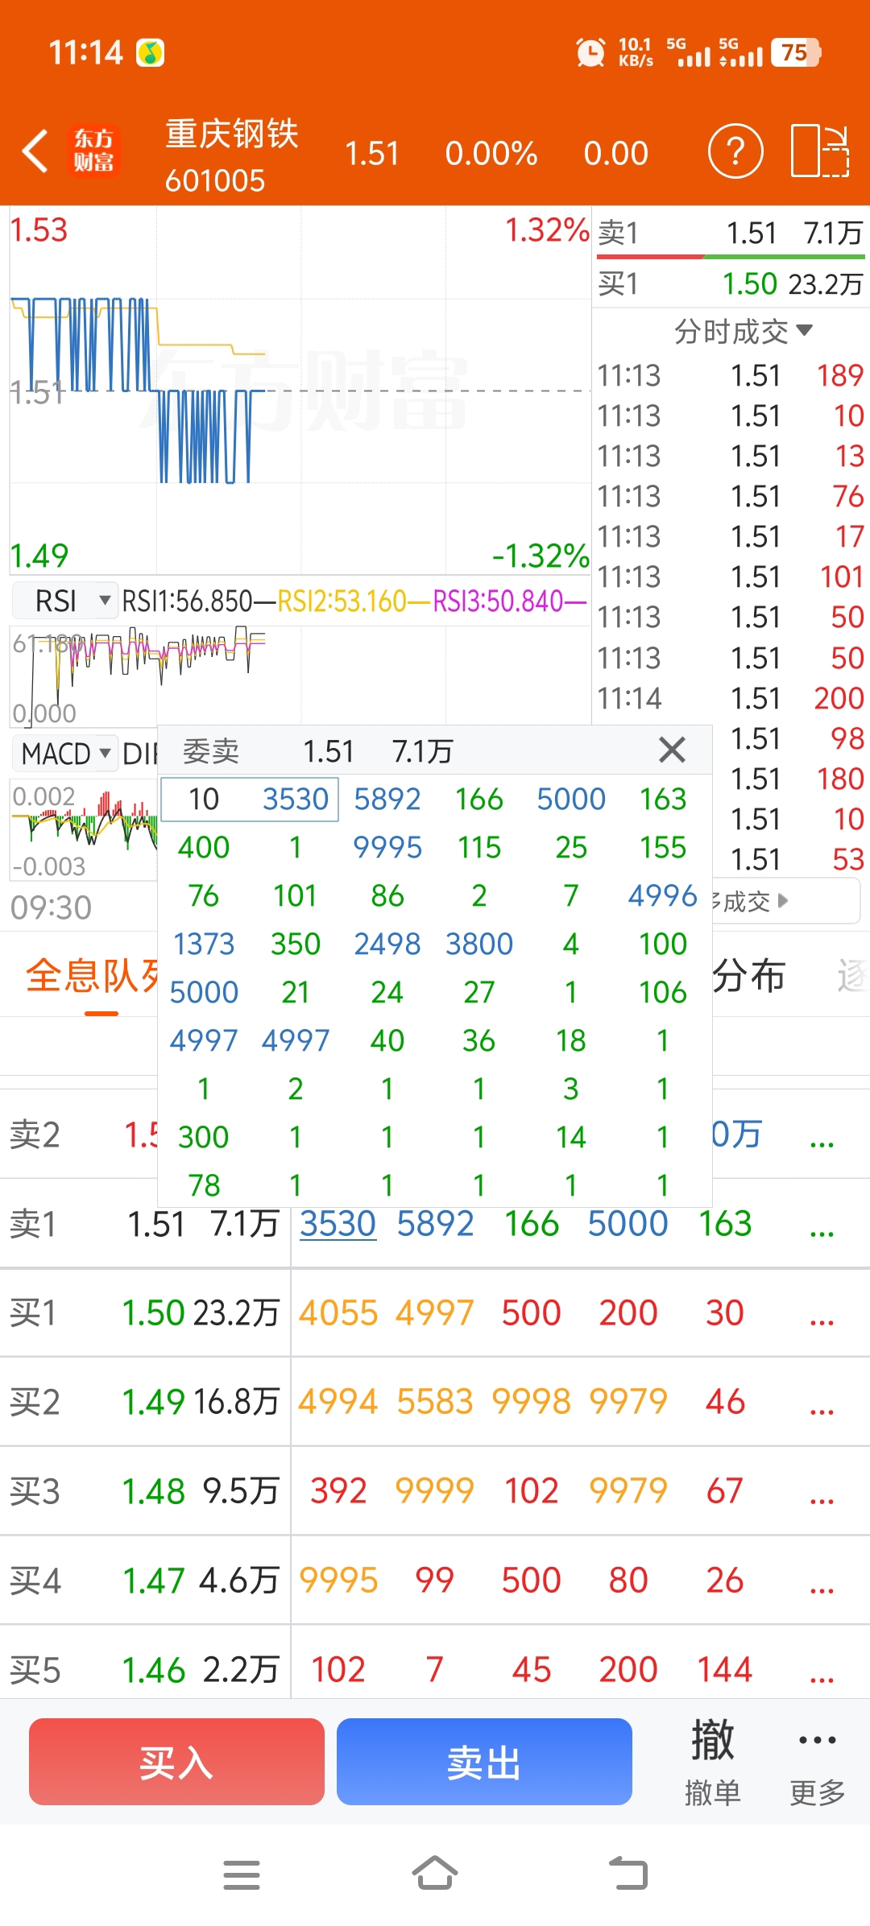Tap the 买2 price 1.49
Image resolution: width=870 pixels, height=1926 pixels.
(x=154, y=1403)
